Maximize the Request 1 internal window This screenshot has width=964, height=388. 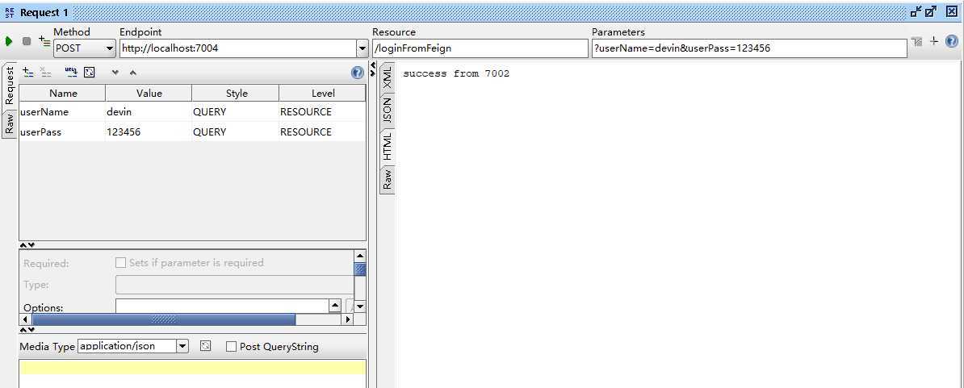[931, 11]
